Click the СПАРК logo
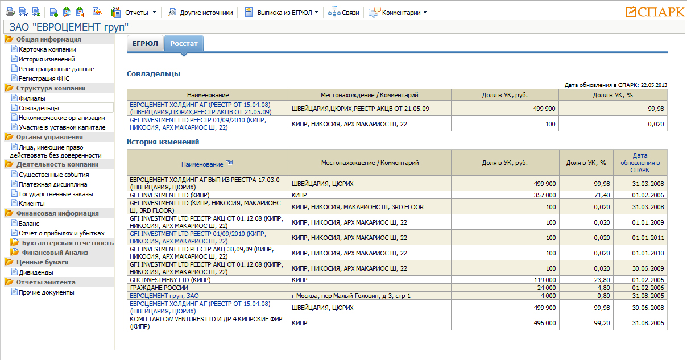The image size is (687, 360). (655, 11)
